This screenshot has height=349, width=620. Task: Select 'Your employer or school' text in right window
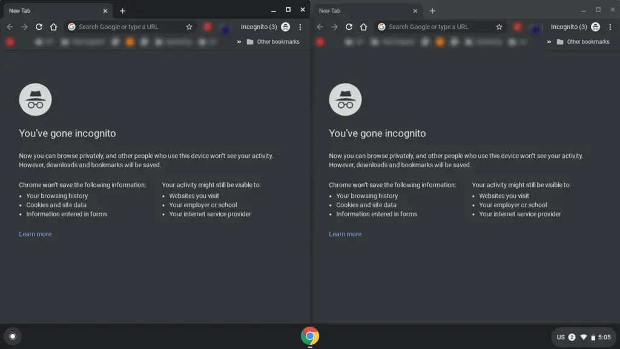(x=513, y=205)
